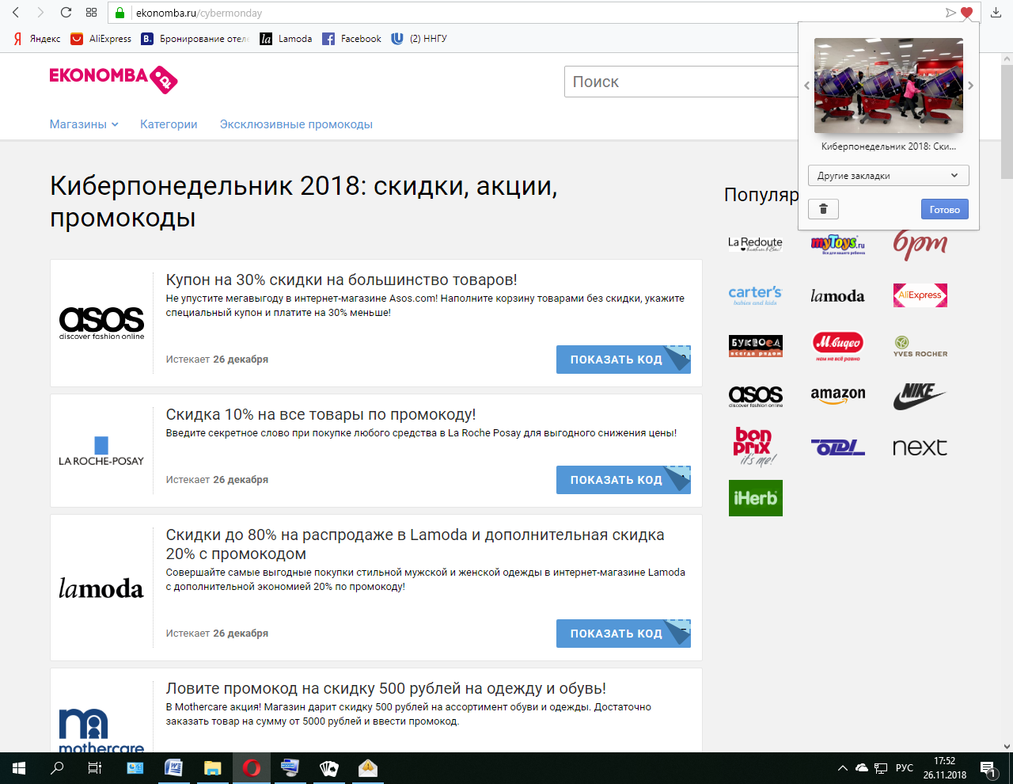
Task: Open the browser downloads icon
Action: click(996, 13)
